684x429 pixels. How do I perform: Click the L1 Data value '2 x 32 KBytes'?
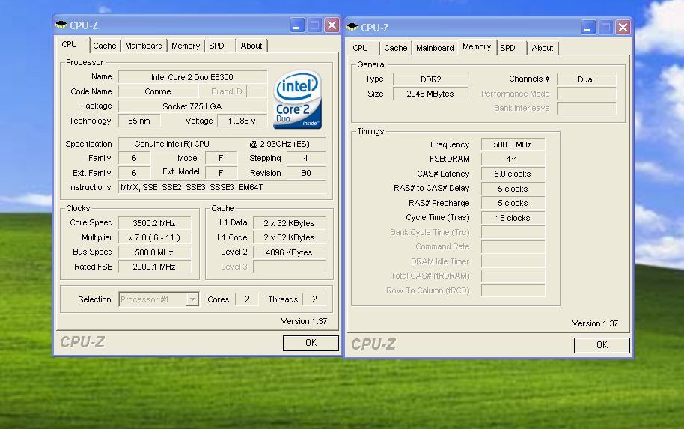click(289, 223)
